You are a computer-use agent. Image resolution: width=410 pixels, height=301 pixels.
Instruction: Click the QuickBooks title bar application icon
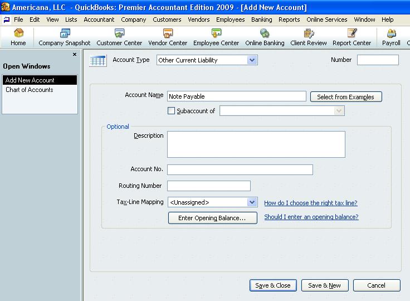tap(6, 7)
